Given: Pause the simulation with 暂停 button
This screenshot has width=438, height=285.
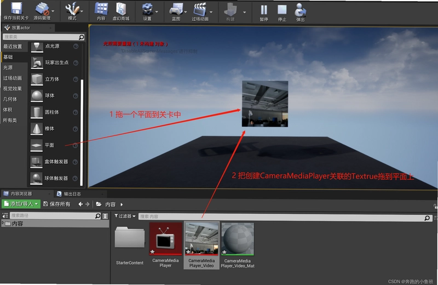Looking at the screenshot, I should tap(264, 10).
